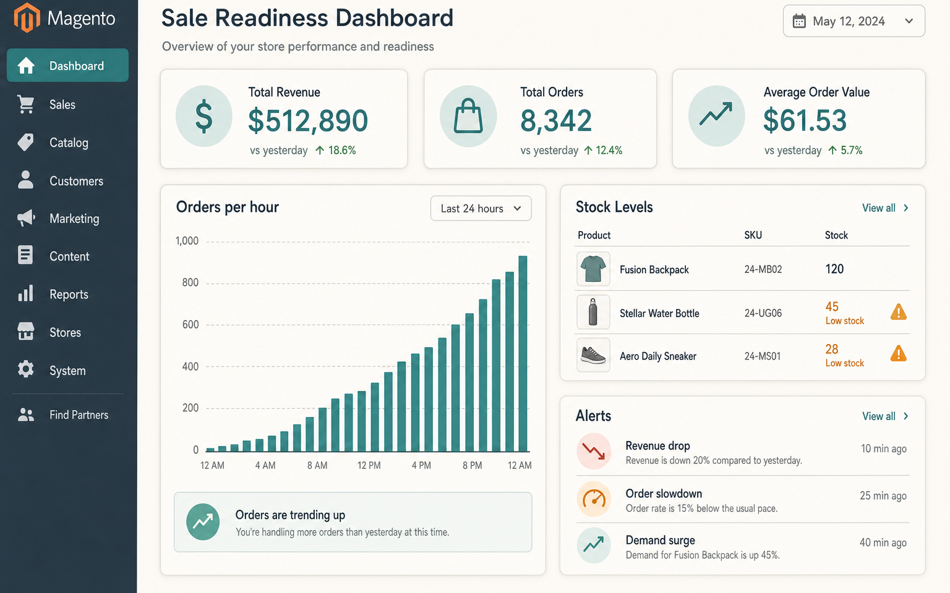Click the Dashboard home icon

click(26, 65)
